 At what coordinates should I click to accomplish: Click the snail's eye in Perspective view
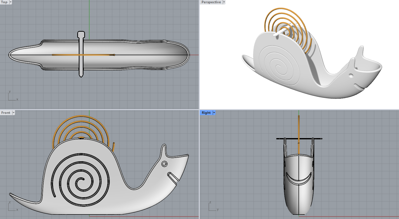pos(351,75)
